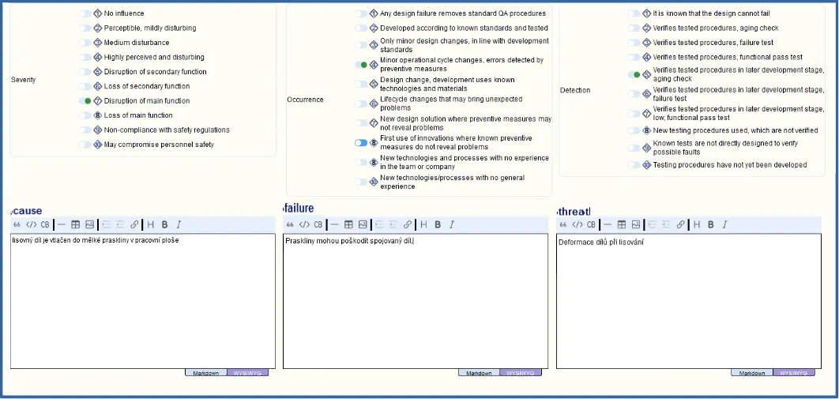Toggle detection 5 later stage aging check

pyautogui.click(x=634, y=74)
